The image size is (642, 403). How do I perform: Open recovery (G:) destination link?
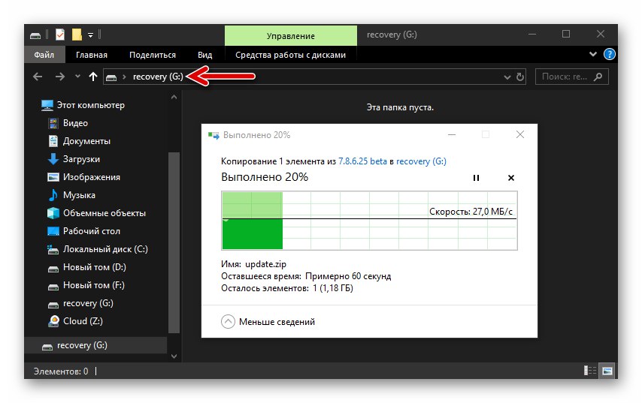(x=421, y=161)
